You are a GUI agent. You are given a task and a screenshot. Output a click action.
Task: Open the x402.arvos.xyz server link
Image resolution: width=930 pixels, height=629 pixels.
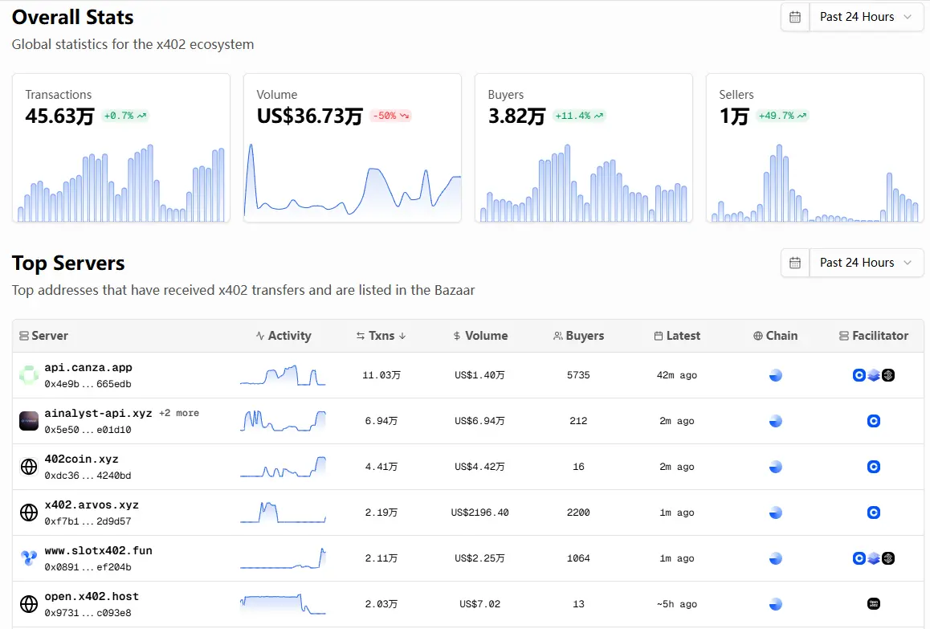click(92, 505)
